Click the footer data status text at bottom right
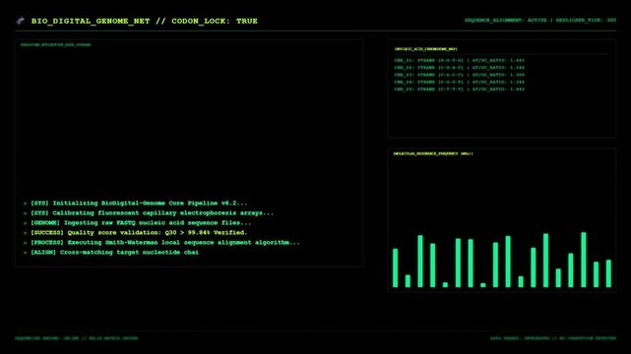Screen dimensions: 631x354 pos(553,338)
